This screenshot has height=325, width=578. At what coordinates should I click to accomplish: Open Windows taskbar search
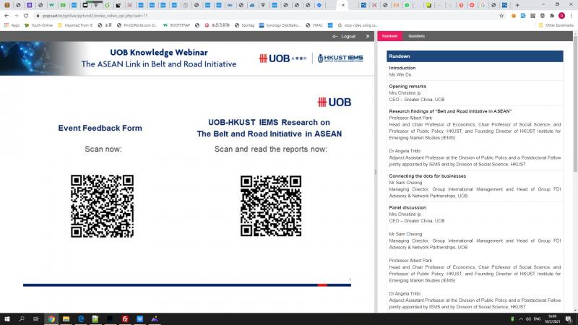point(22,319)
